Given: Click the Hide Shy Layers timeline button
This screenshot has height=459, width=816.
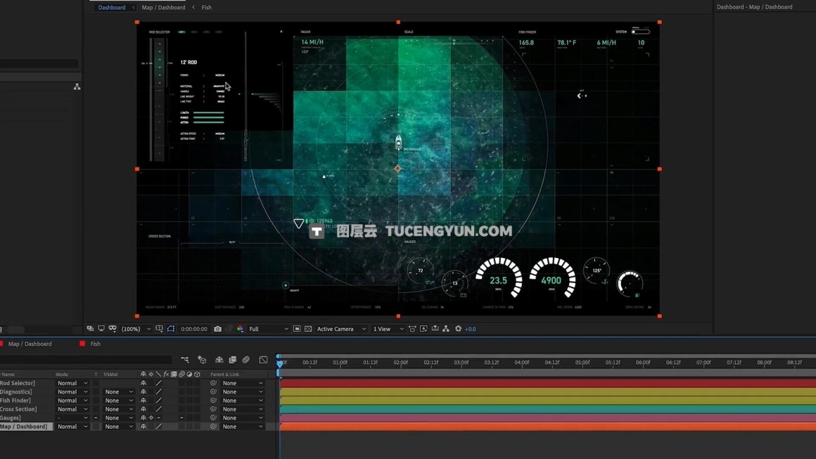Looking at the screenshot, I should (219, 360).
